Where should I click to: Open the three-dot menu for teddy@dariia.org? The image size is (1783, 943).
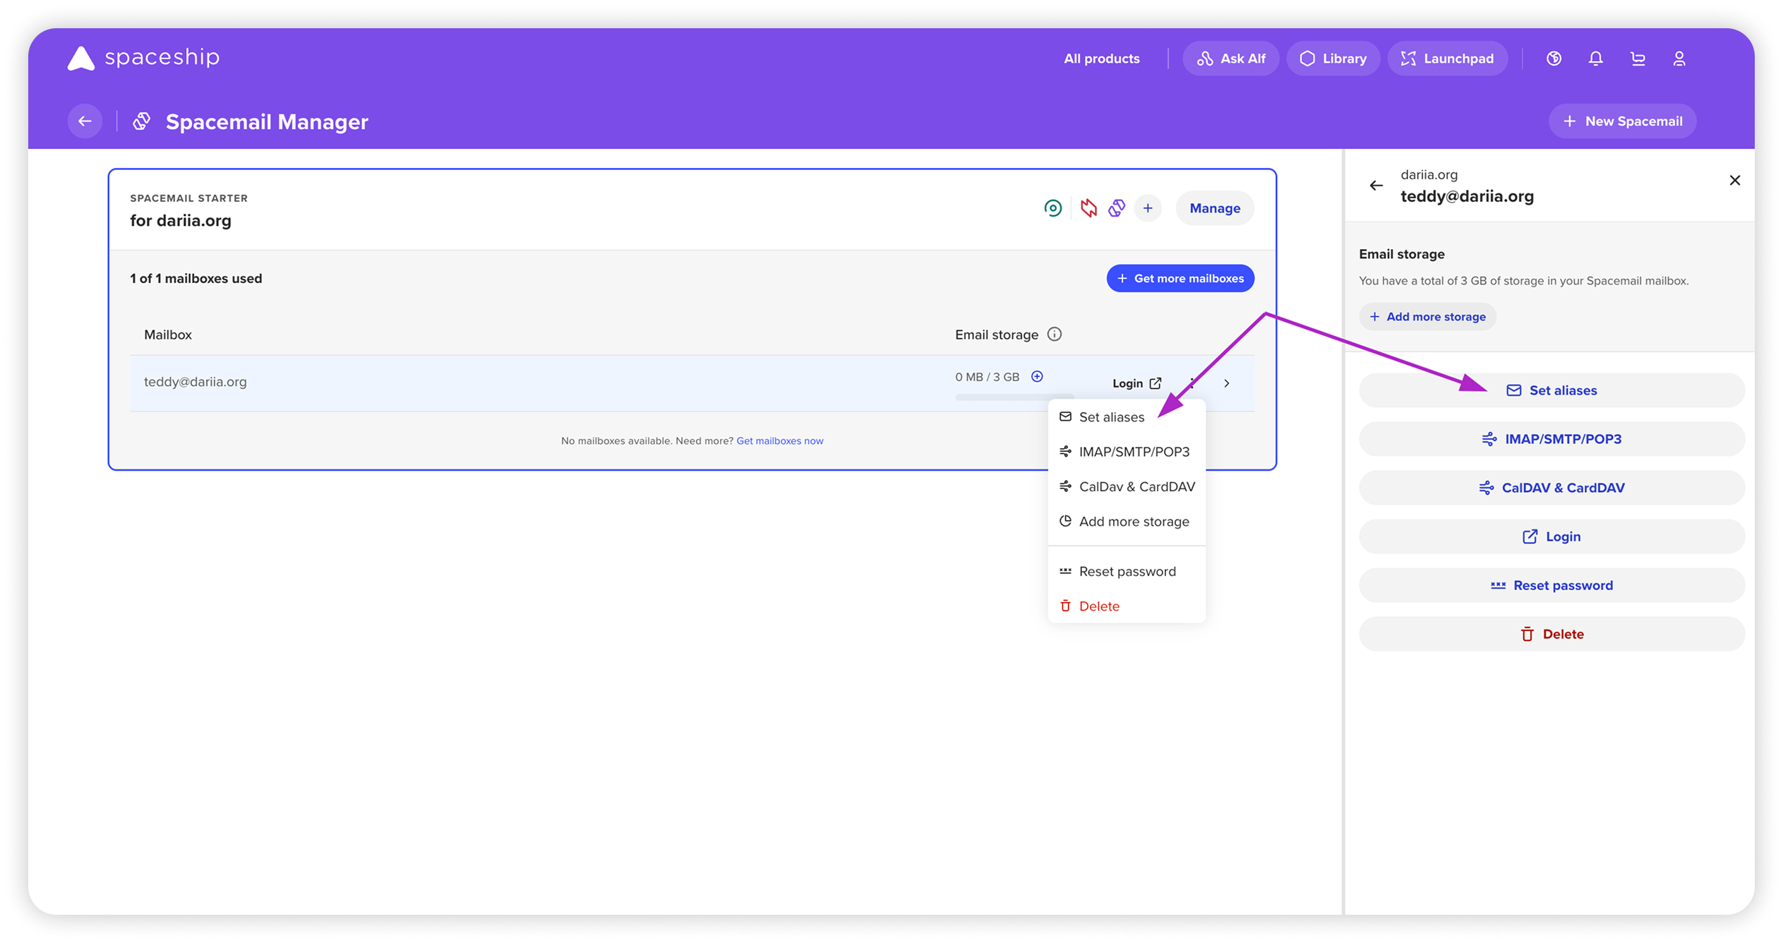point(1192,383)
